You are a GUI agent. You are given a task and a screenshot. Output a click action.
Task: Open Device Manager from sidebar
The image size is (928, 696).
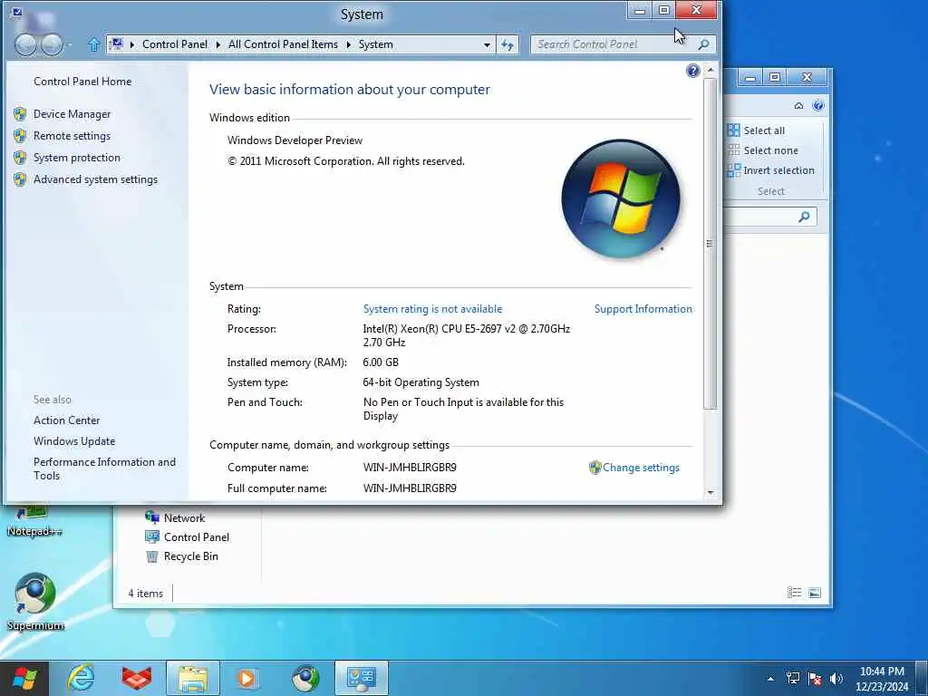tap(72, 114)
